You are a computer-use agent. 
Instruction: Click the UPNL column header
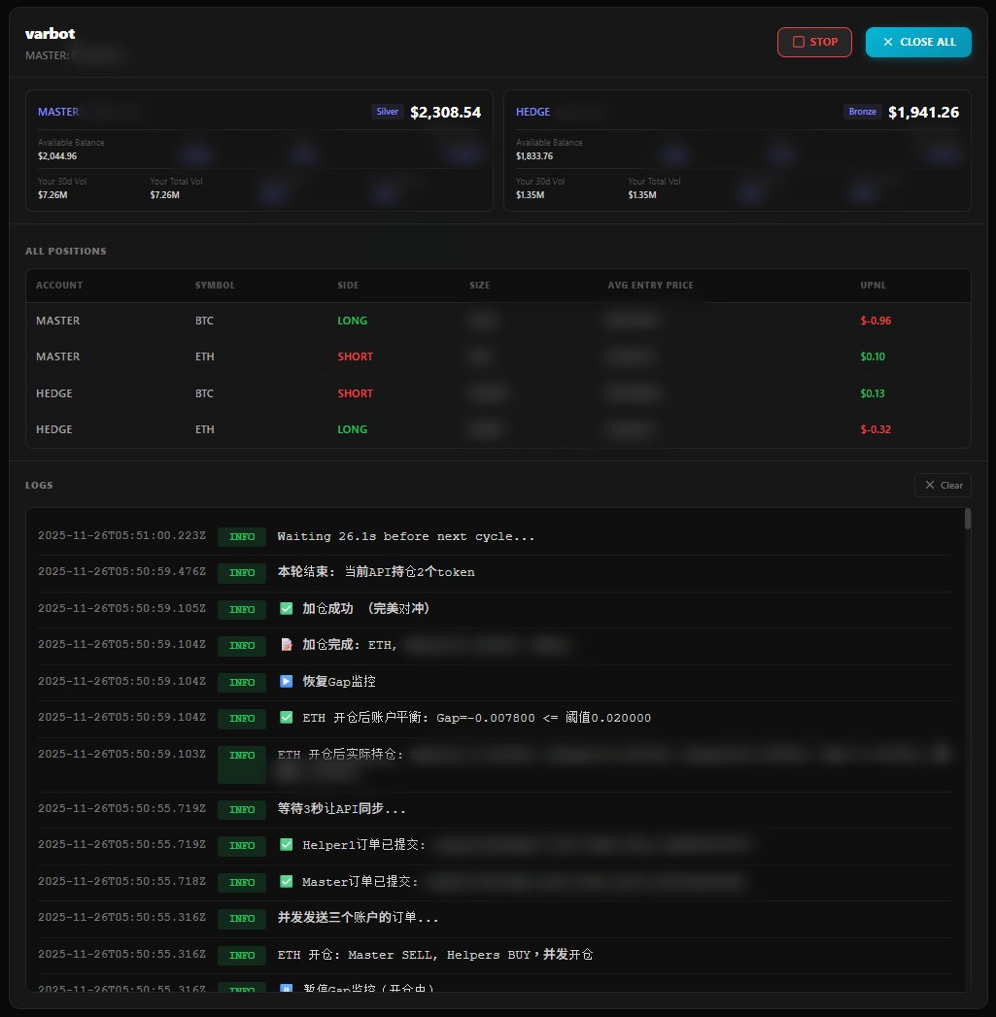pyautogui.click(x=873, y=286)
